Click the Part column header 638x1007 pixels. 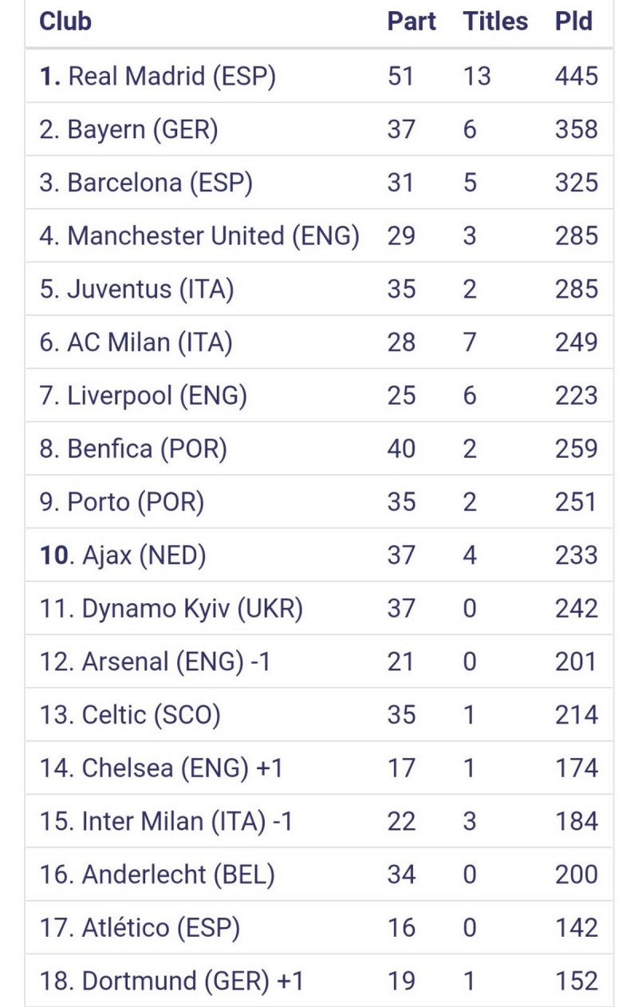click(x=412, y=22)
